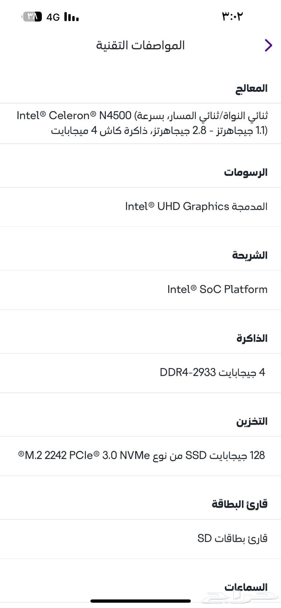This screenshot has height=608, width=281.
Task: Select the الشريحة chipset section
Action: pyautogui.click(x=249, y=255)
